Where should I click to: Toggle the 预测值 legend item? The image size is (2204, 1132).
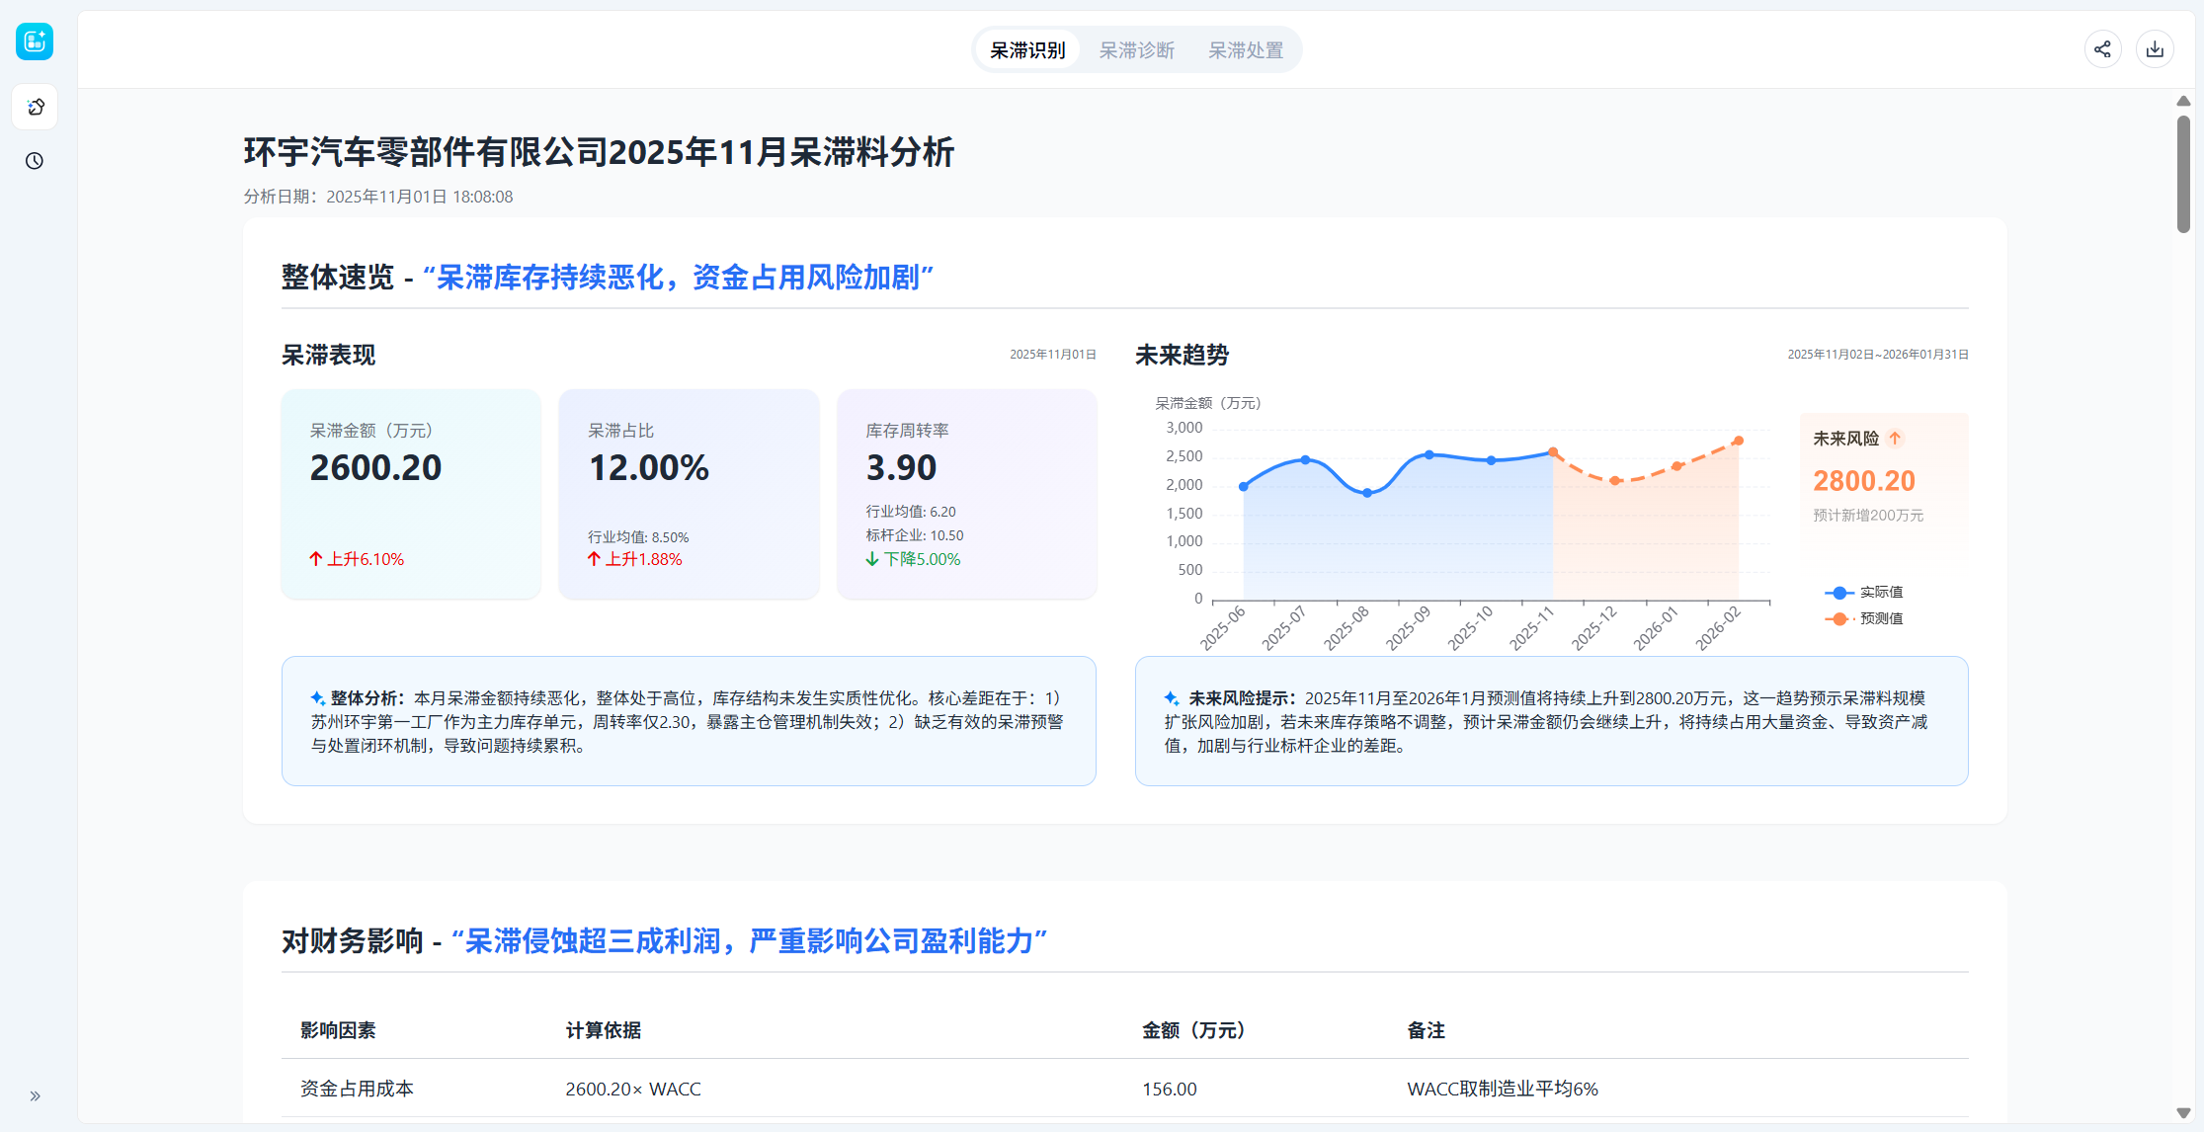point(1863,618)
